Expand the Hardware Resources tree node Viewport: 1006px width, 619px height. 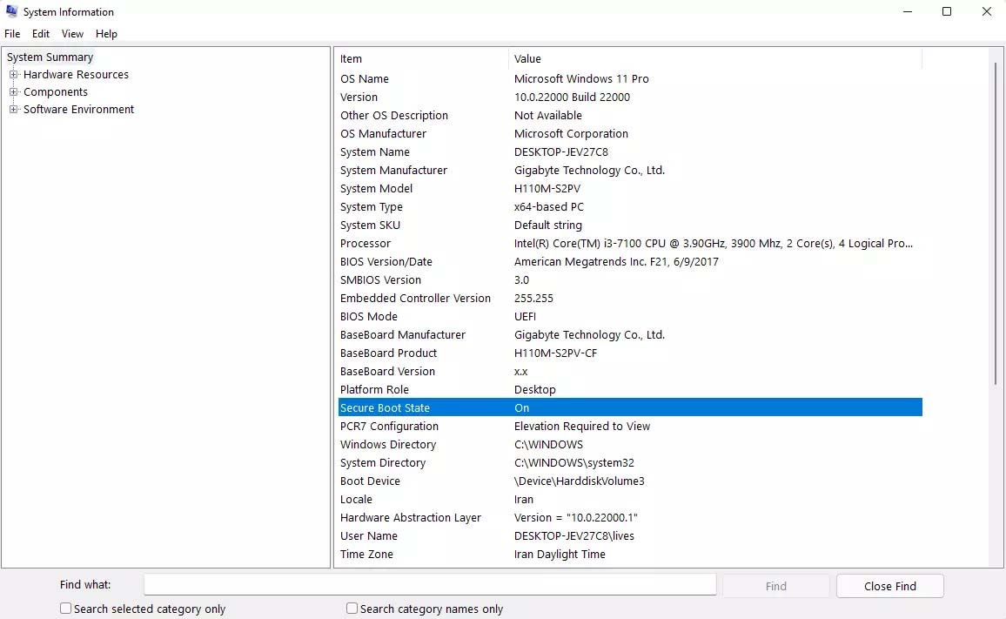click(x=14, y=75)
